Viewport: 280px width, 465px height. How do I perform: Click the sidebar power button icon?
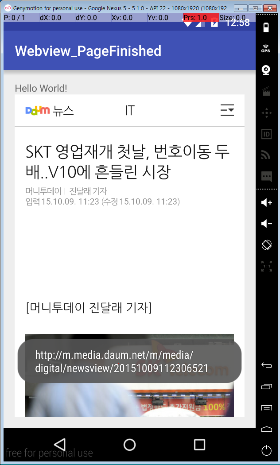click(266, 450)
